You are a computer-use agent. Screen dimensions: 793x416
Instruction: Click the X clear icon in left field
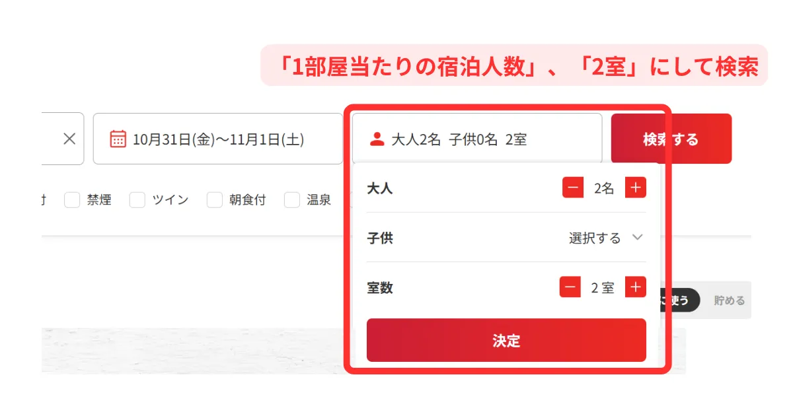pos(69,139)
